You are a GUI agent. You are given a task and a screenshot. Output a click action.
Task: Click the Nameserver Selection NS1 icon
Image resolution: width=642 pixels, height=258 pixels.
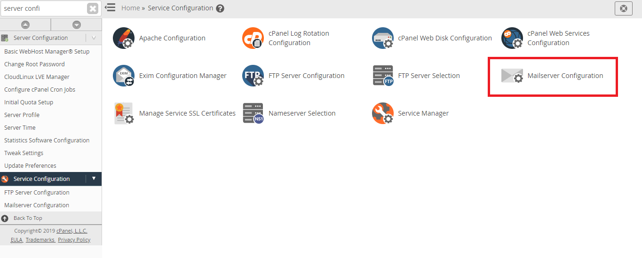(253, 113)
